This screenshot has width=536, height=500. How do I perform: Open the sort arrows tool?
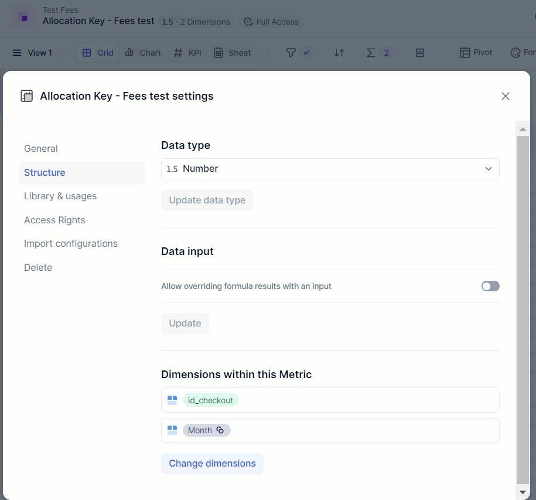click(x=339, y=53)
